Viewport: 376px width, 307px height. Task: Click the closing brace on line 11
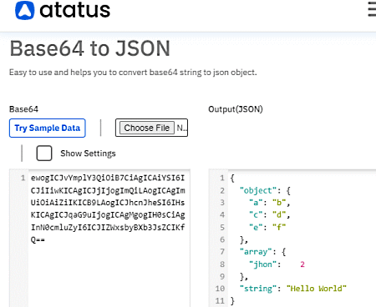click(232, 301)
